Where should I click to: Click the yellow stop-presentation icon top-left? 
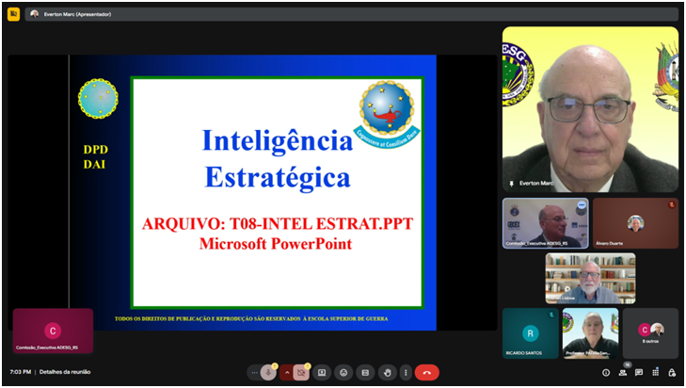[x=13, y=14]
